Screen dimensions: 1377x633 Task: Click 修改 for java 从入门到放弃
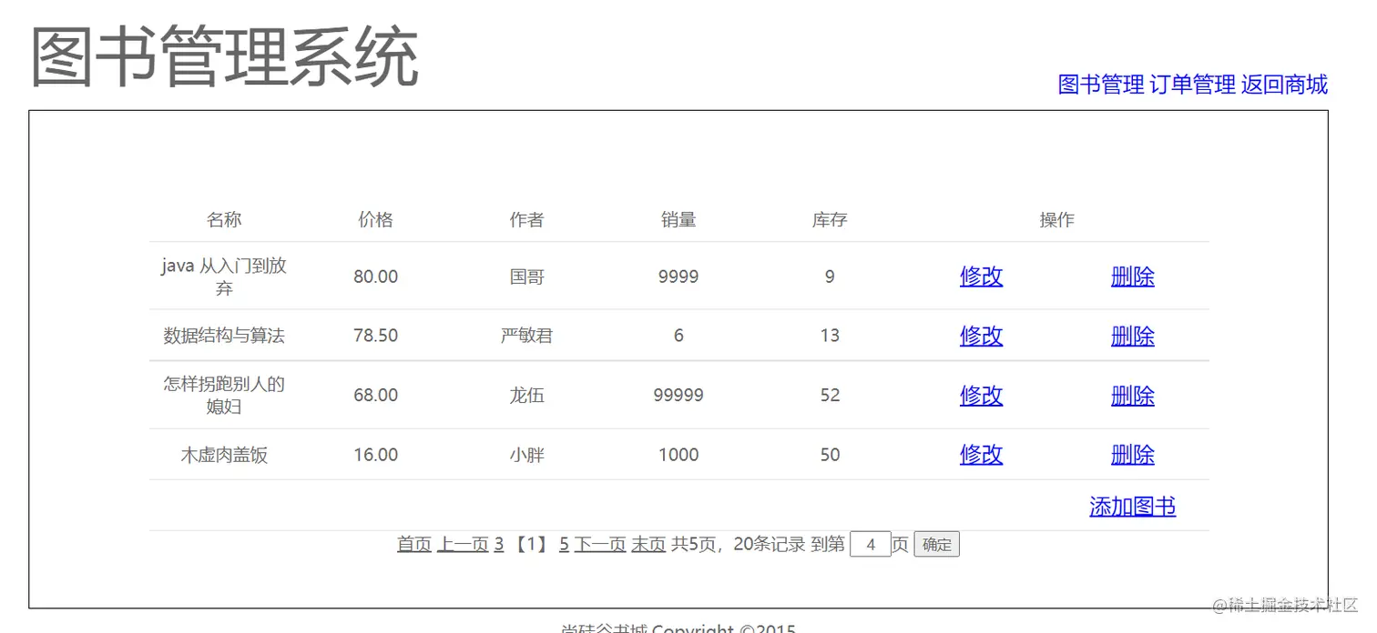(x=981, y=276)
